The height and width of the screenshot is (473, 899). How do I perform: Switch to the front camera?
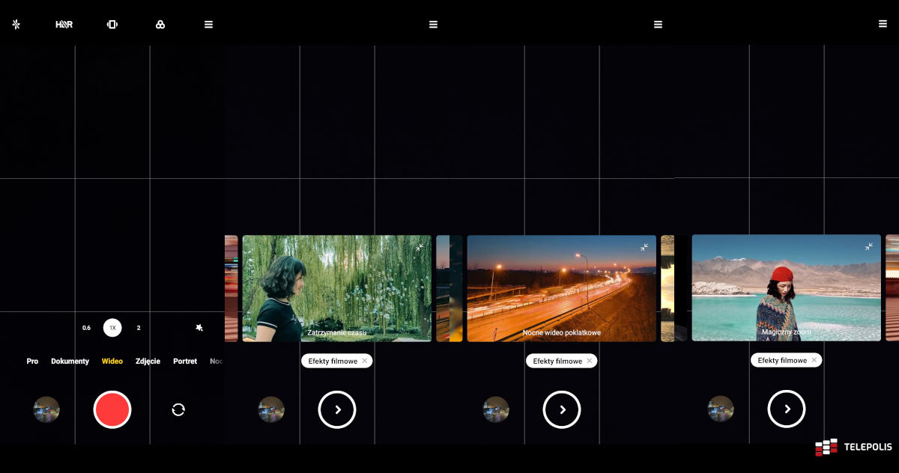(178, 409)
